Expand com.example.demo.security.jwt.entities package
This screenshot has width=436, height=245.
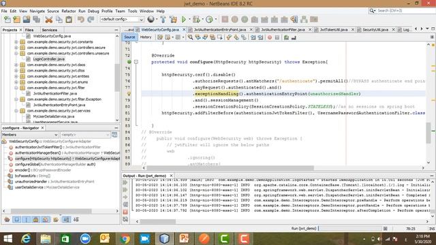pyautogui.click(x=16, y=76)
